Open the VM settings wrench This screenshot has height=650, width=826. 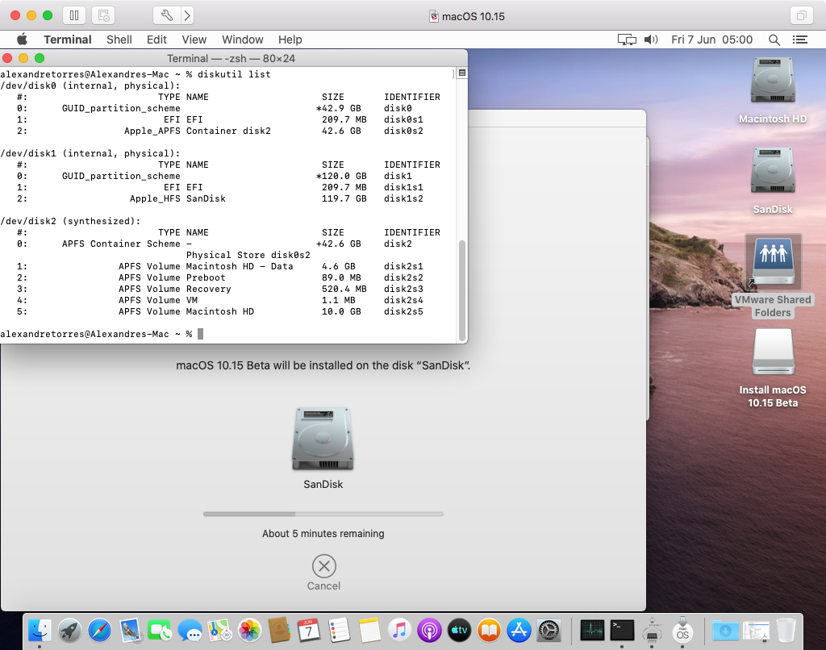[167, 15]
